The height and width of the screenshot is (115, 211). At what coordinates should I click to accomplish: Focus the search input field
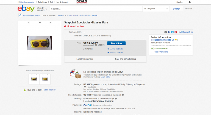[96, 9]
